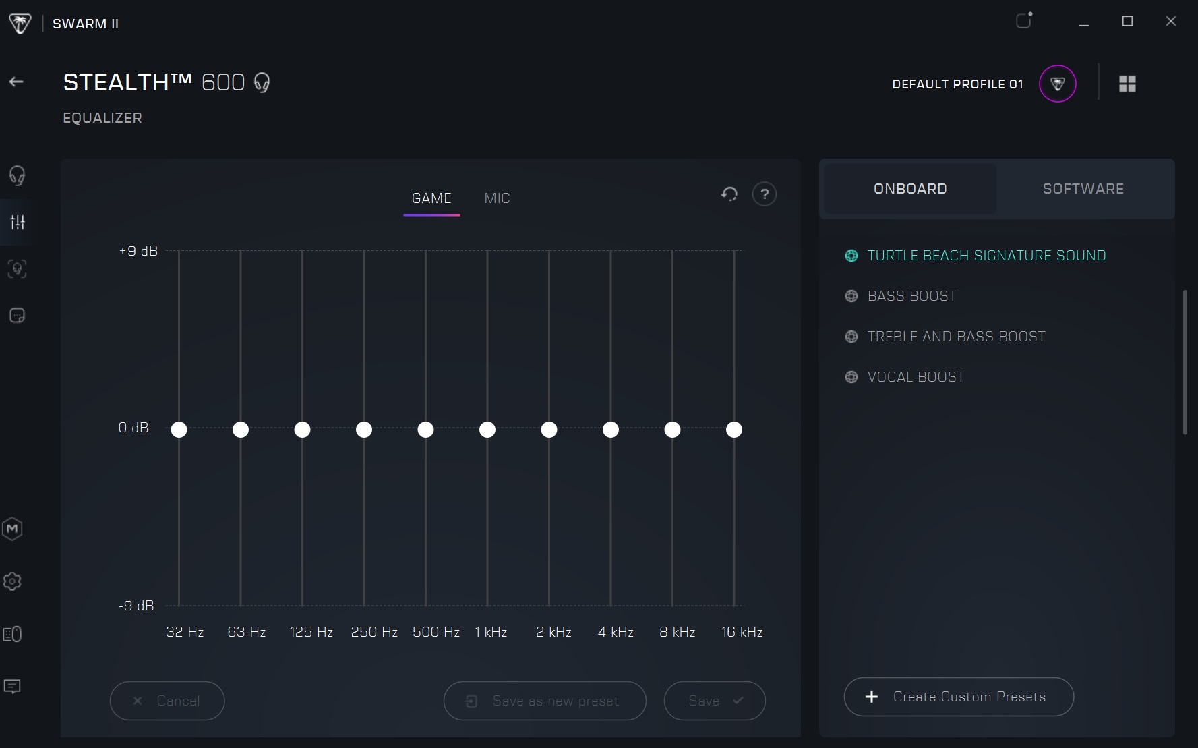Screen dimensions: 1198x748
Task: Choose the Vocal Boost preset
Action: point(916,377)
